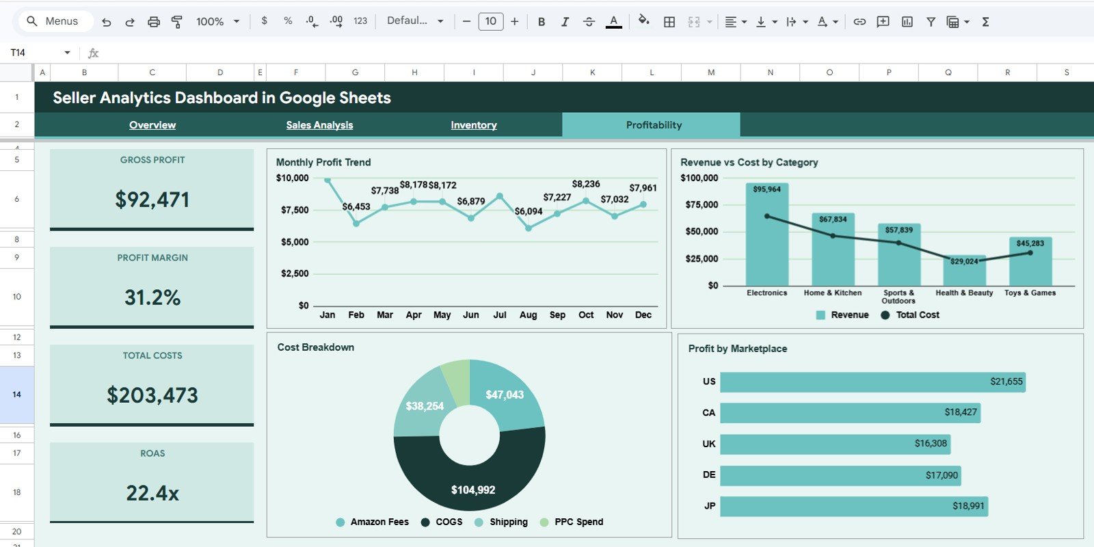This screenshot has width=1094, height=547.
Task: Click the font size field
Action: tap(491, 21)
